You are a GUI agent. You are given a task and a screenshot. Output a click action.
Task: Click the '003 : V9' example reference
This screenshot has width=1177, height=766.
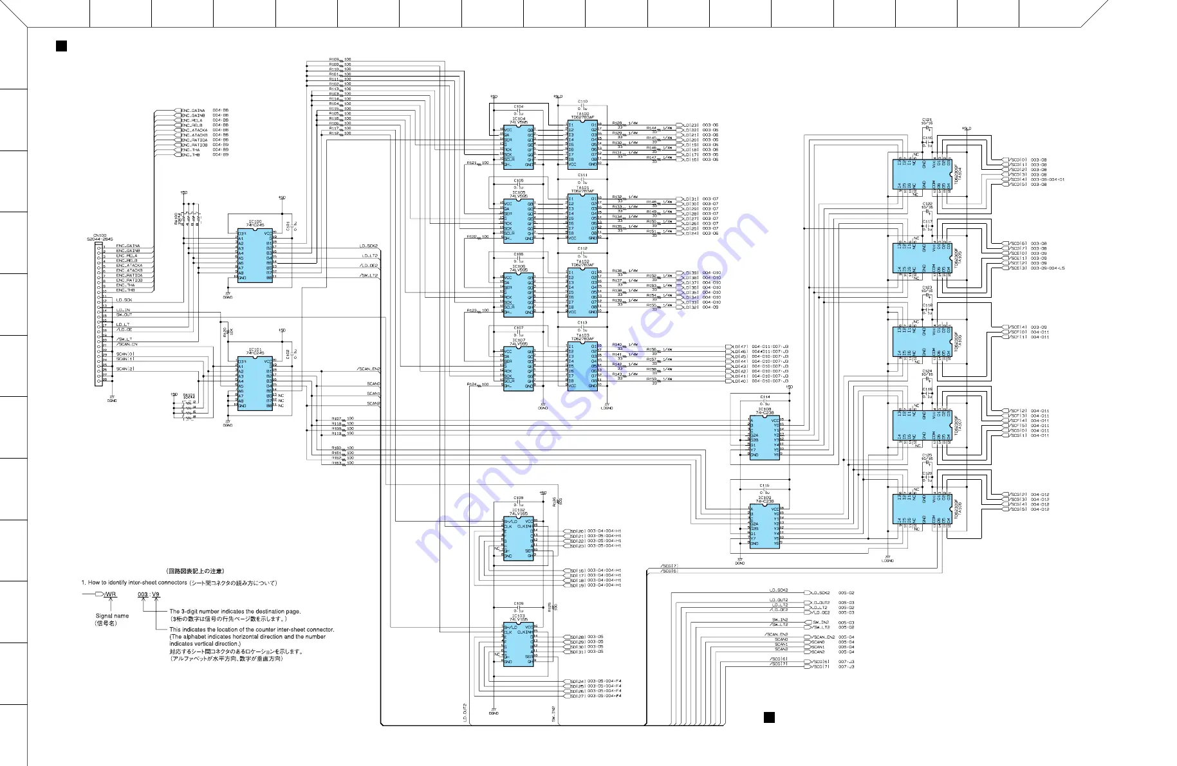tap(148, 595)
